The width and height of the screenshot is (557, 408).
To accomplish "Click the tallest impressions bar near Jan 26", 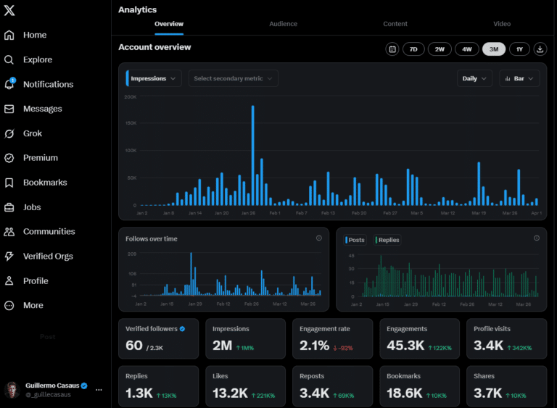I will click(x=253, y=156).
